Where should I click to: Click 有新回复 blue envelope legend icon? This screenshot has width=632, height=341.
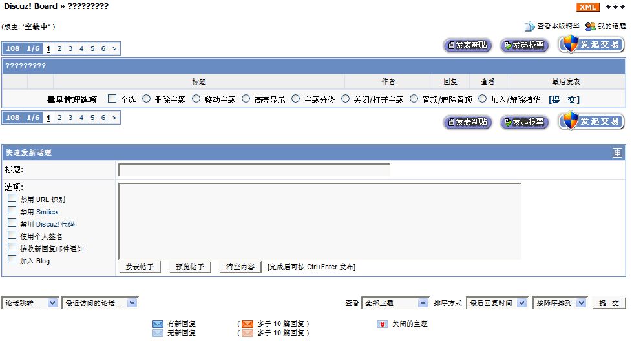[x=158, y=324]
